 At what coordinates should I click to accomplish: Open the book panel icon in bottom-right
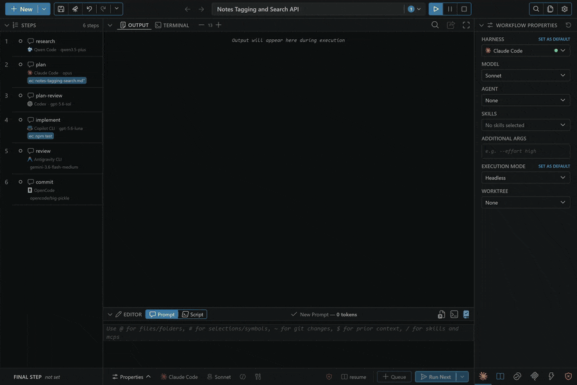click(x=500, y=376)
